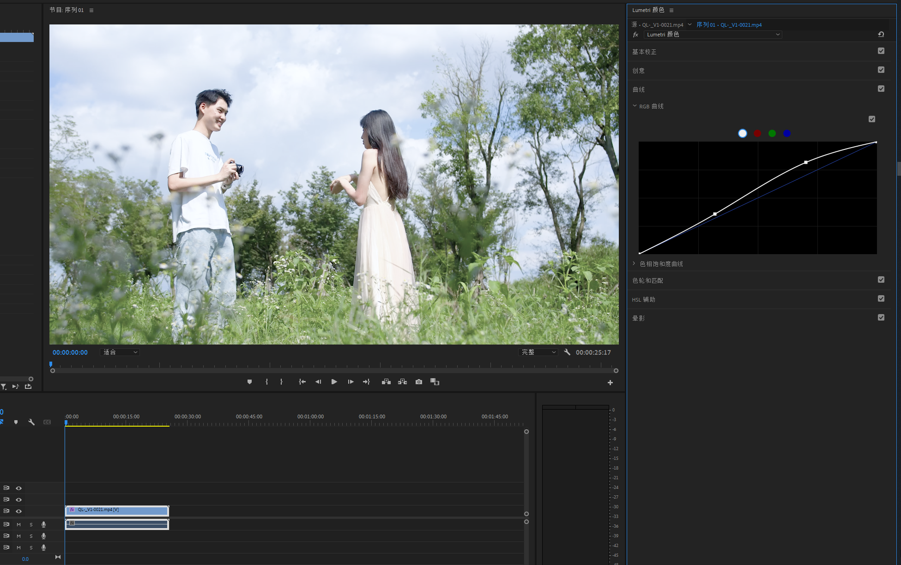Click the Reset Effect arrow in Lumetri panel

(881, 35)
